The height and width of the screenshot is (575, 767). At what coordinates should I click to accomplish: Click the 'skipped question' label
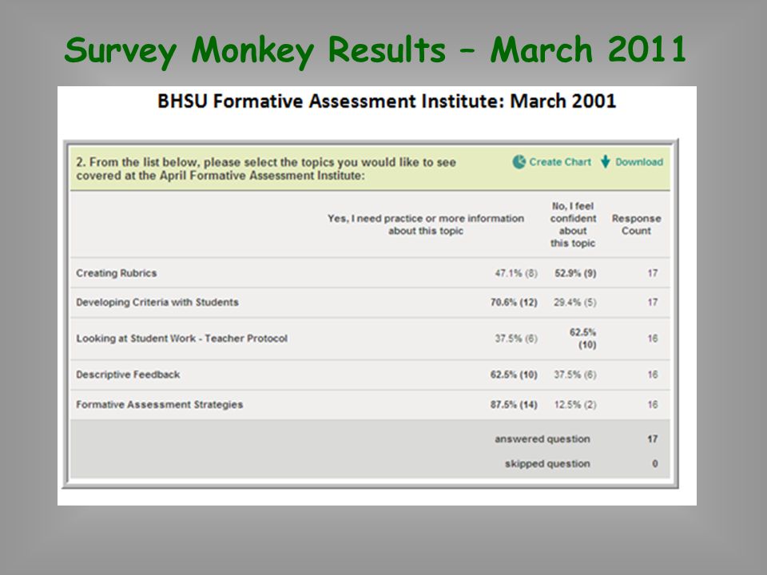547,463
